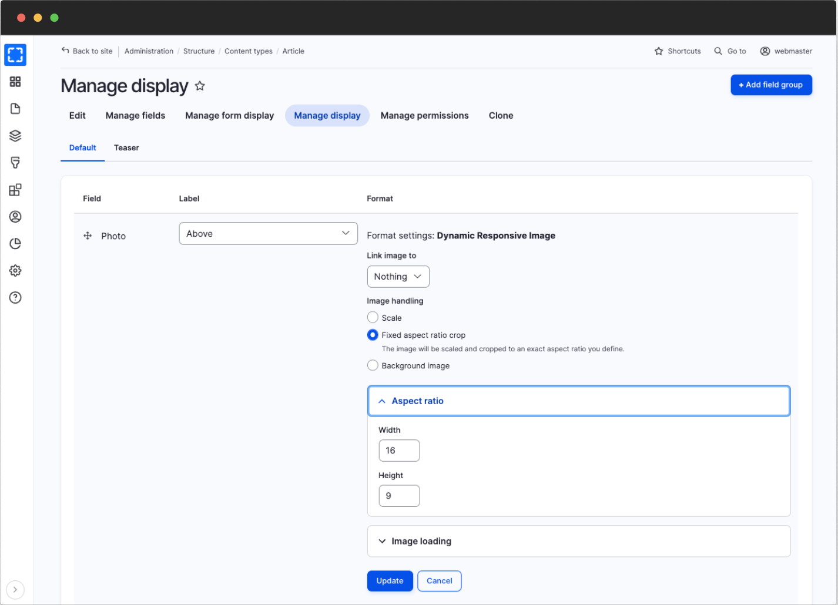Open the Teaser display tab
The image size is (838, 605).
126,147
